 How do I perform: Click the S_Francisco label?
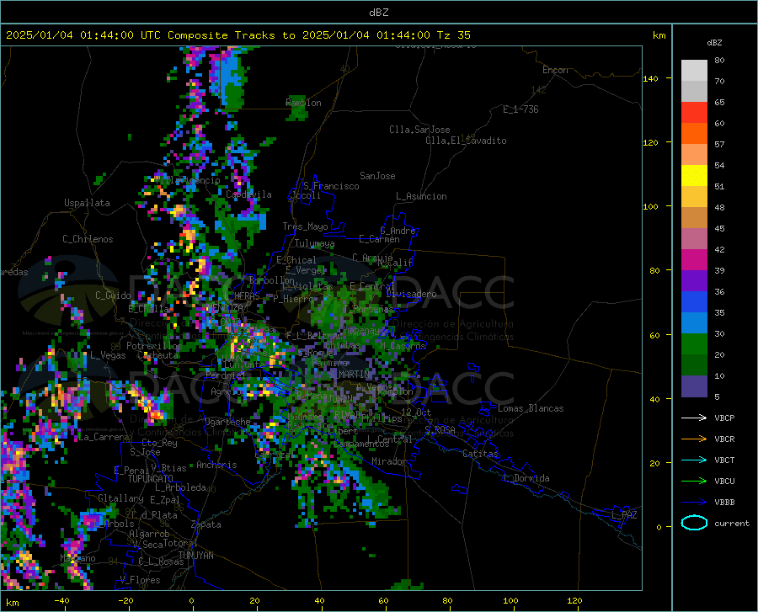(x=331, y=186)
